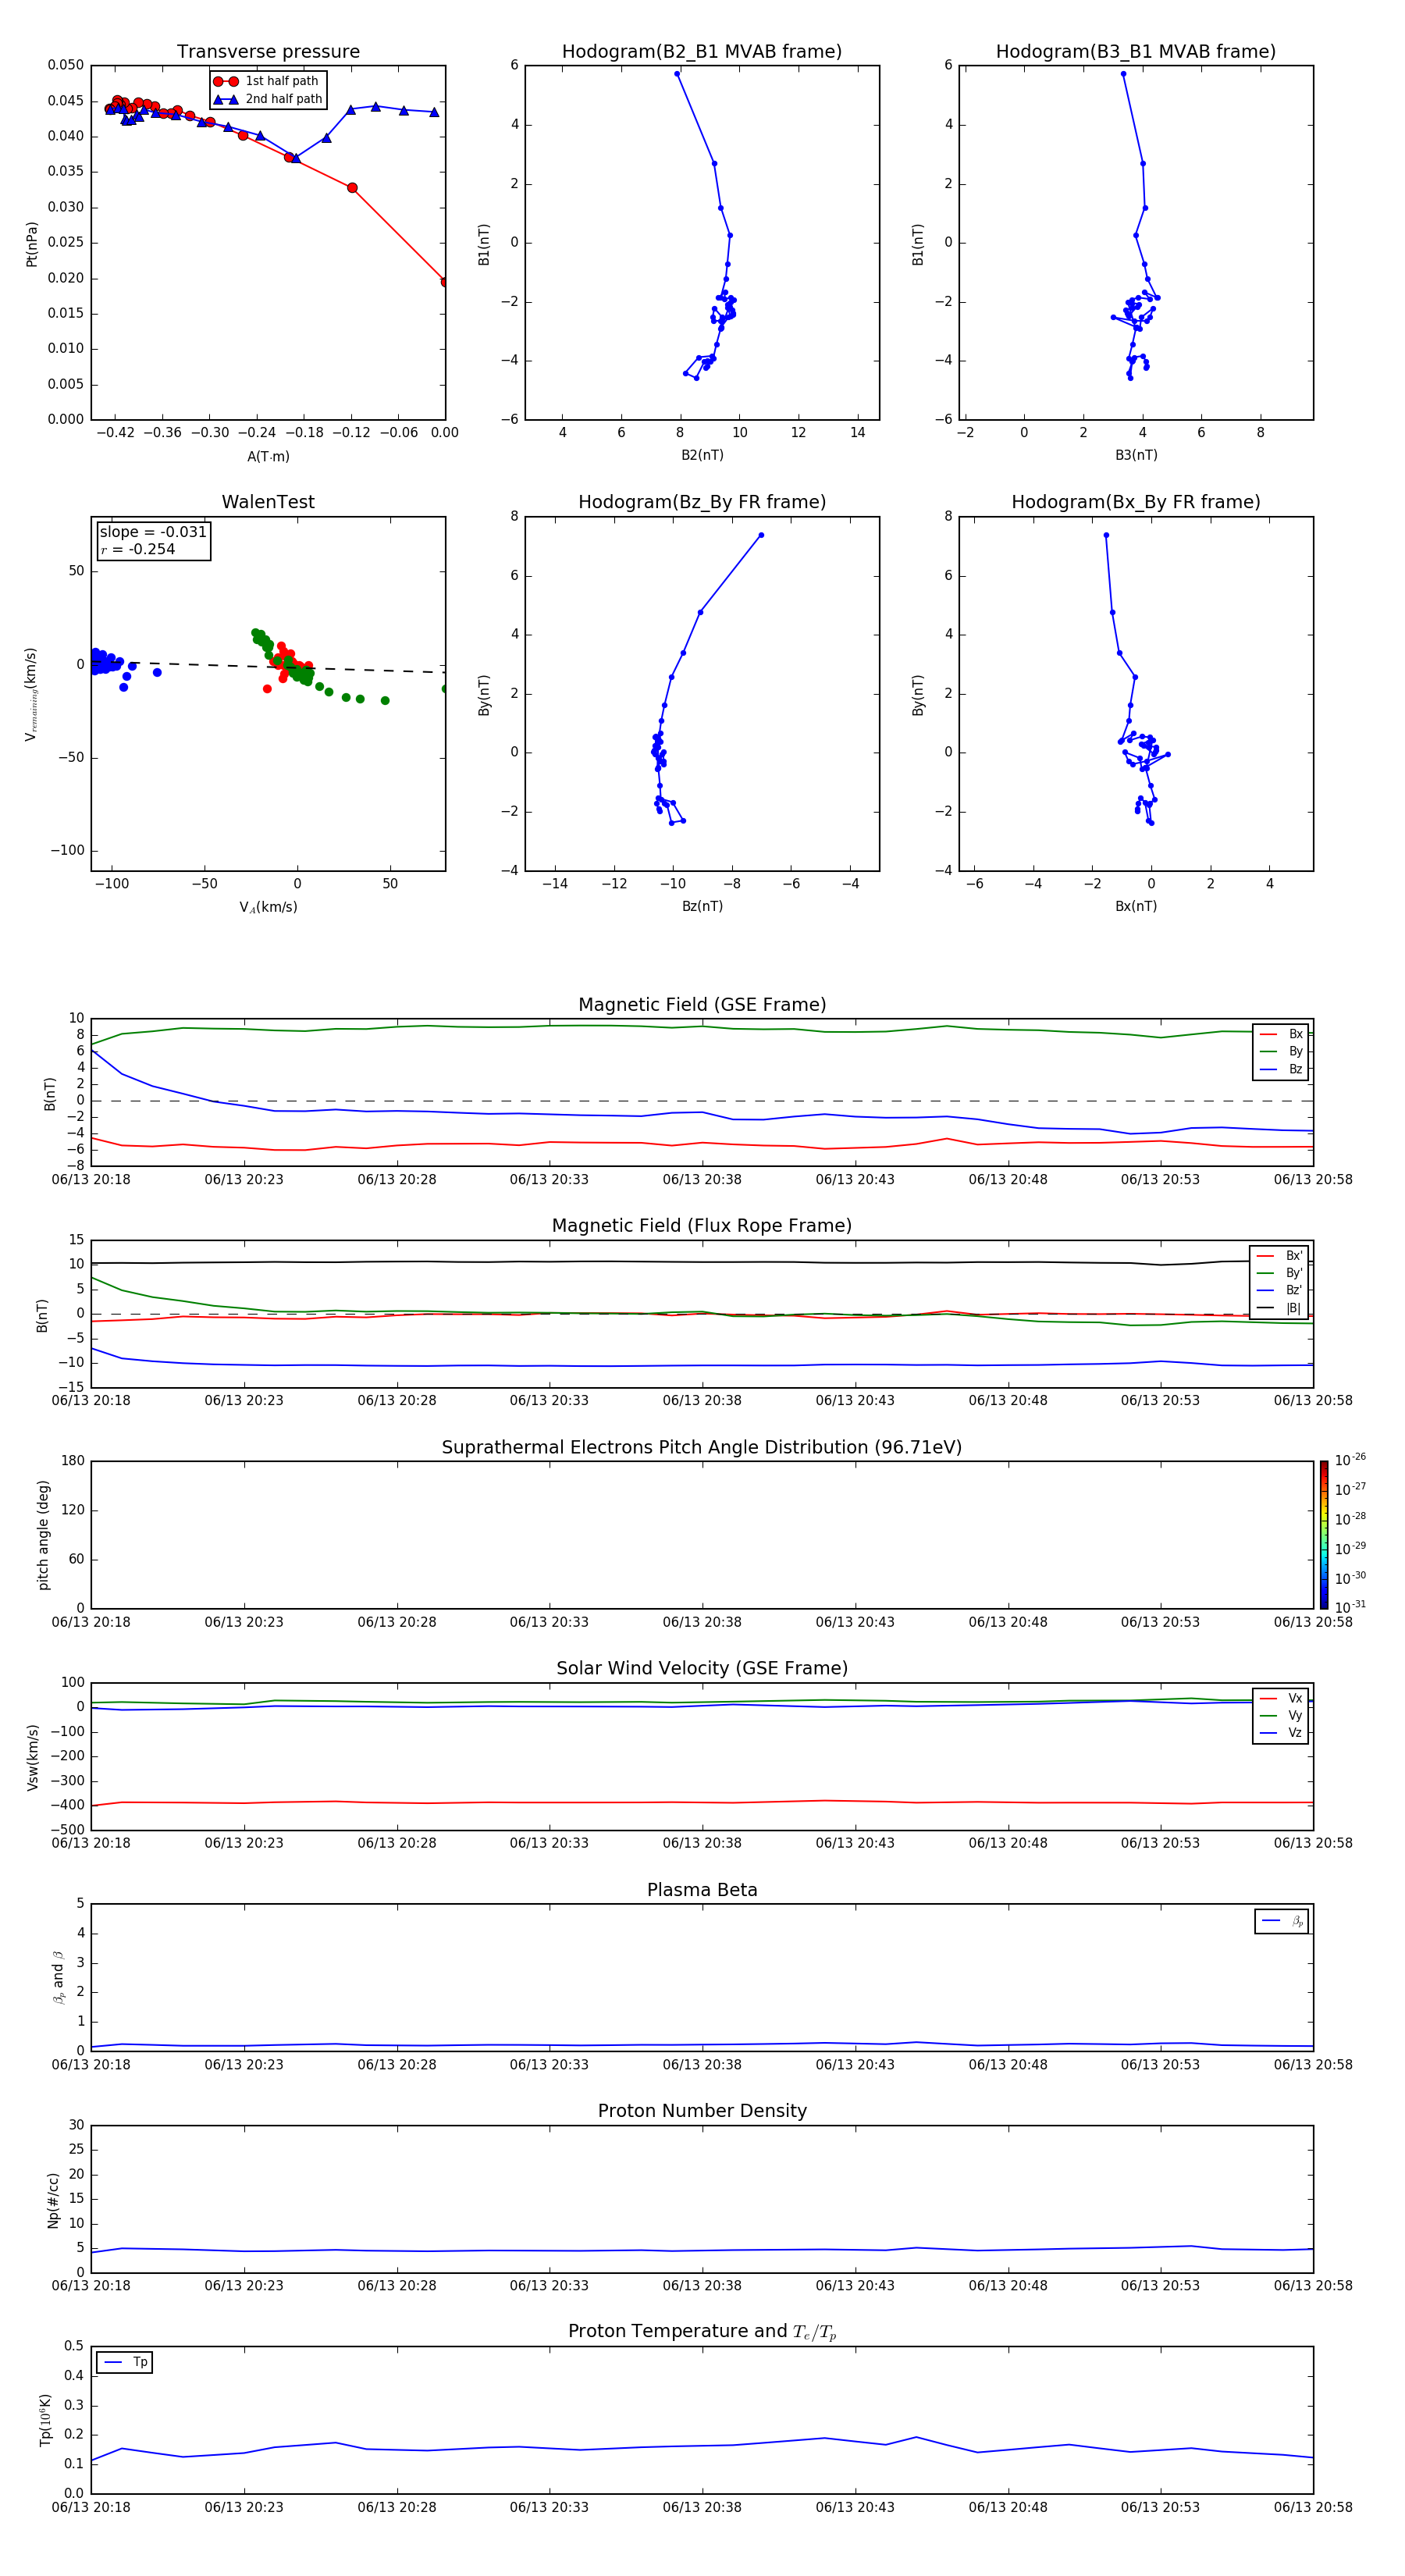
Task: Click the isolated low red point in WalenTest
Action: click(x=267, y=689)
